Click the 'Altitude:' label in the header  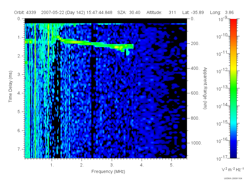coord(154,12)
